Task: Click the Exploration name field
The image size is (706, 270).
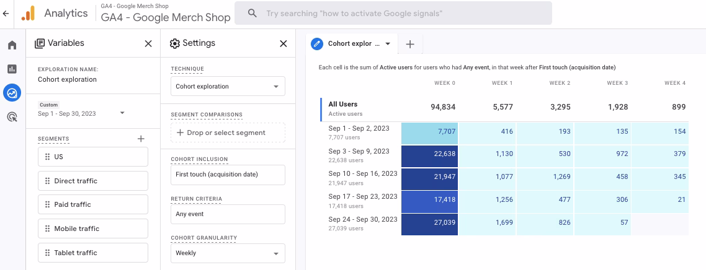Action: [x=67, y=79]
